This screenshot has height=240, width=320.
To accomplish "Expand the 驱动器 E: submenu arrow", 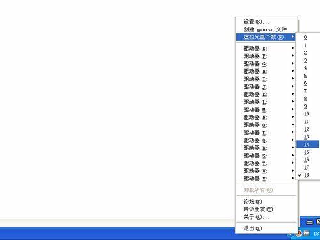I will 293,48.
